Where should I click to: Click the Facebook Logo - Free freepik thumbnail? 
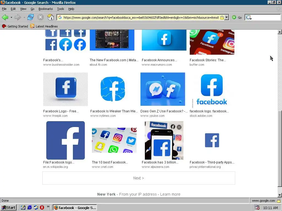click(66, 89)
